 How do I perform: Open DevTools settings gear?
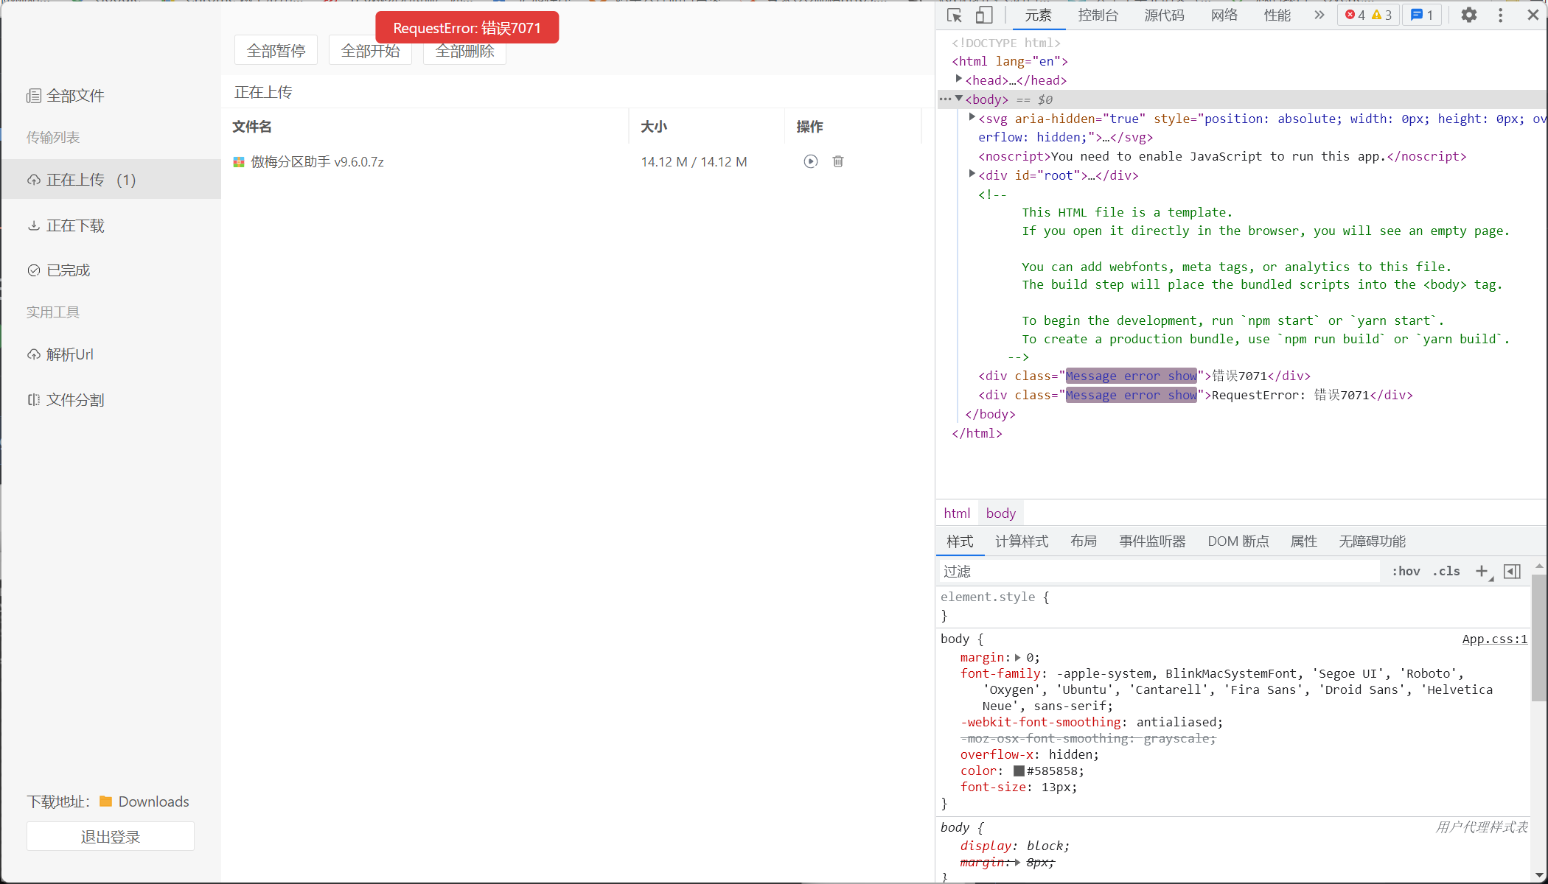pyautogui.click(x=1469, y=15)
